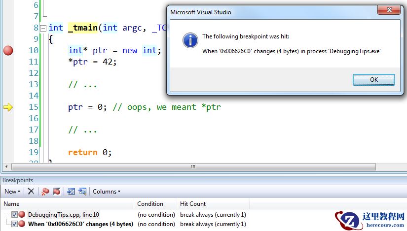
Task: Uncheck the DebuggingTips.cpp line 10 breakpoint
Action: [x=14, y=215]
